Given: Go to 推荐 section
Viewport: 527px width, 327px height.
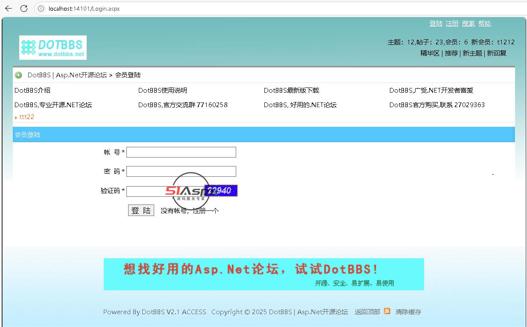Looking at the screenshot, I should (451, 53).
